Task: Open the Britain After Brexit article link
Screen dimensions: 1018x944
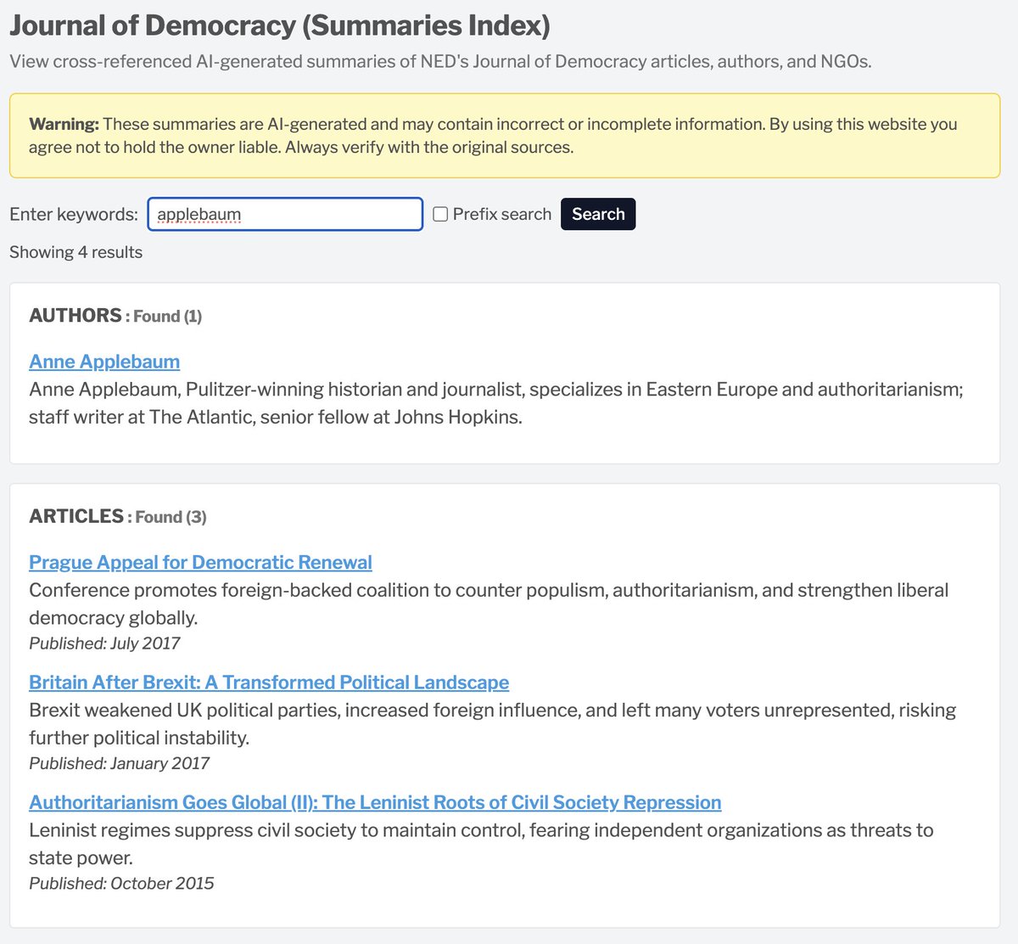Action: pyautogui.click(x=269, y=682)
